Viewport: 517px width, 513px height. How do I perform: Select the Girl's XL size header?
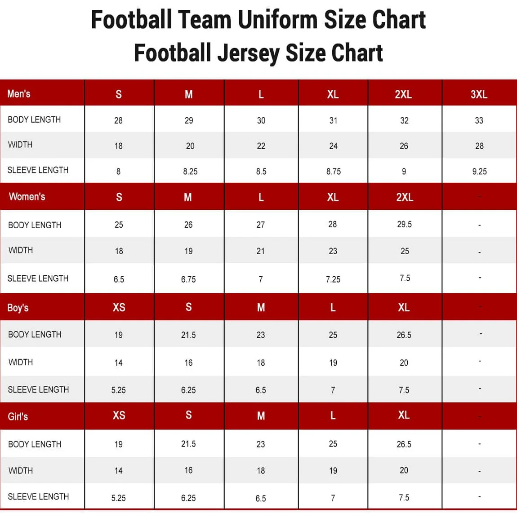[404, 415]
